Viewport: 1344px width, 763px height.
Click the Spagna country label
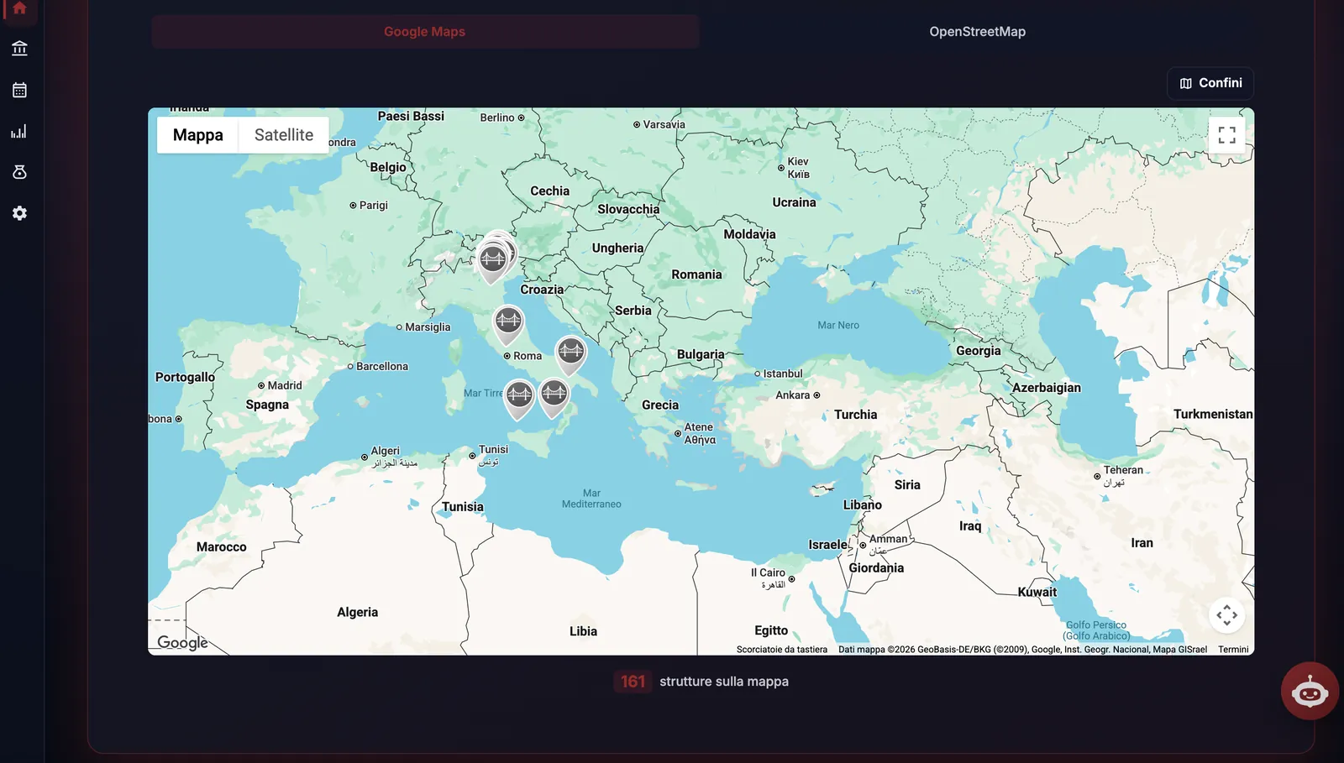[x=267, y=405]
